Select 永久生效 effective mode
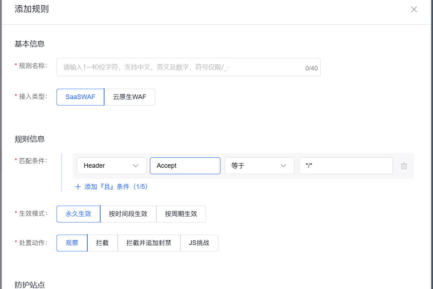This screenshot has height=289, width=433. (78, 214)
